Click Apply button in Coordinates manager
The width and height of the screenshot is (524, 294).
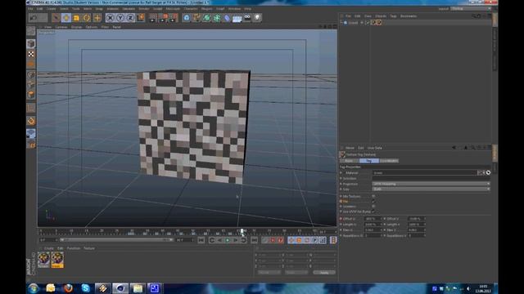[x=324, y=273]
